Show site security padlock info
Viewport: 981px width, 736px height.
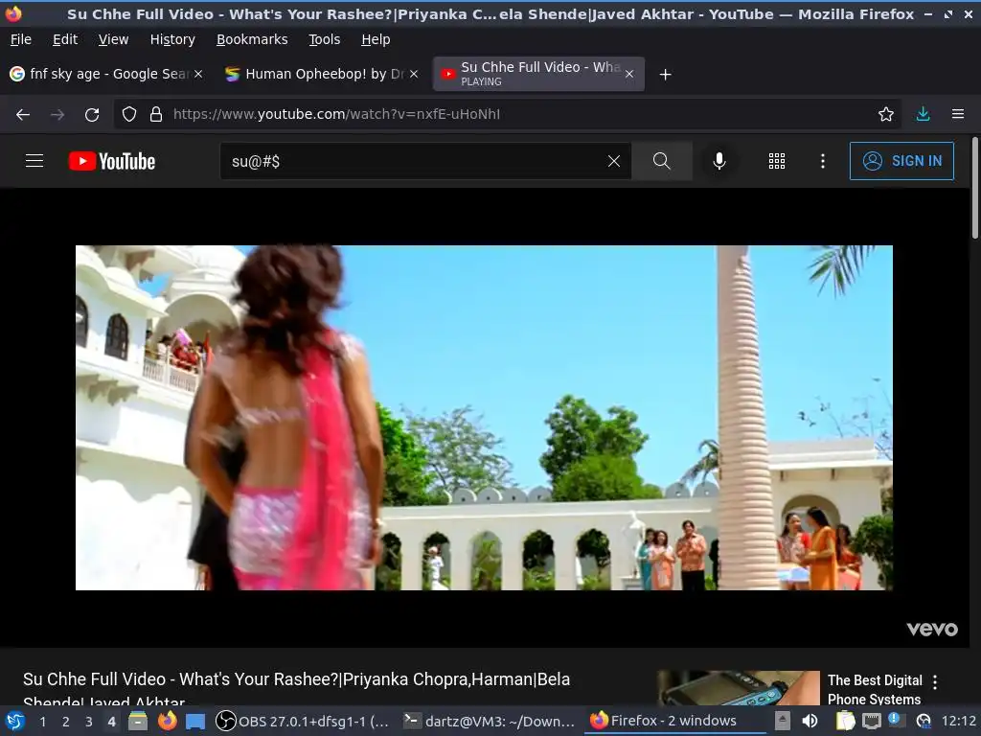click(x=156, y=114)
